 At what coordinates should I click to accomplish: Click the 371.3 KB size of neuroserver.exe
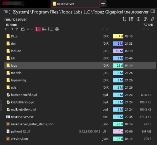pos(145,117)
